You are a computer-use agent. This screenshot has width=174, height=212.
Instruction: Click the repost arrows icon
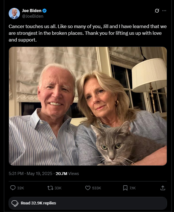coord(50,188)
